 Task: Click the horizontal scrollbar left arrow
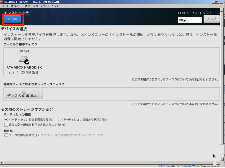coord(1,163)
